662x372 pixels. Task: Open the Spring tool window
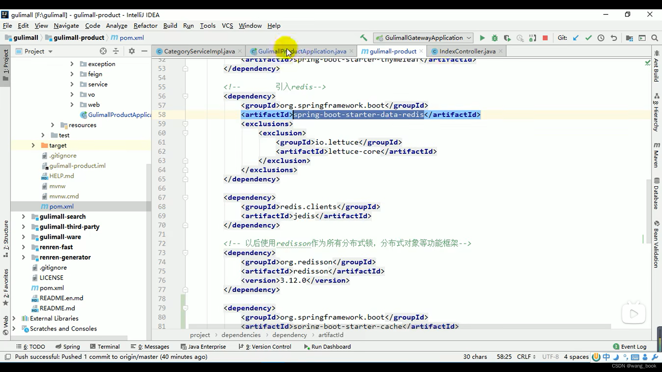coord(68,347)
